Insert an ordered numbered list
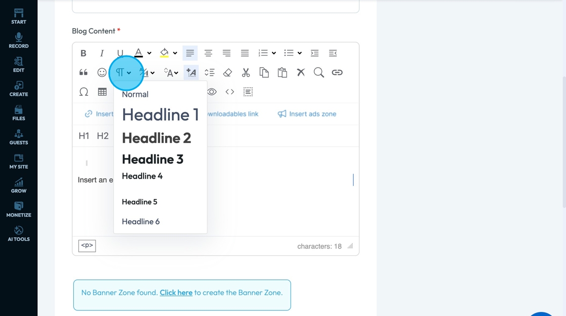 click(263, 54)
